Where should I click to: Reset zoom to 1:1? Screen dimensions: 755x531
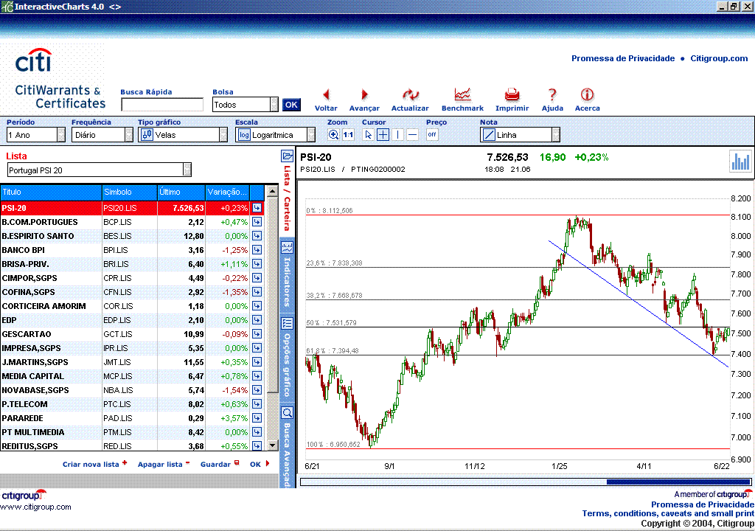(x=348, y=135)
